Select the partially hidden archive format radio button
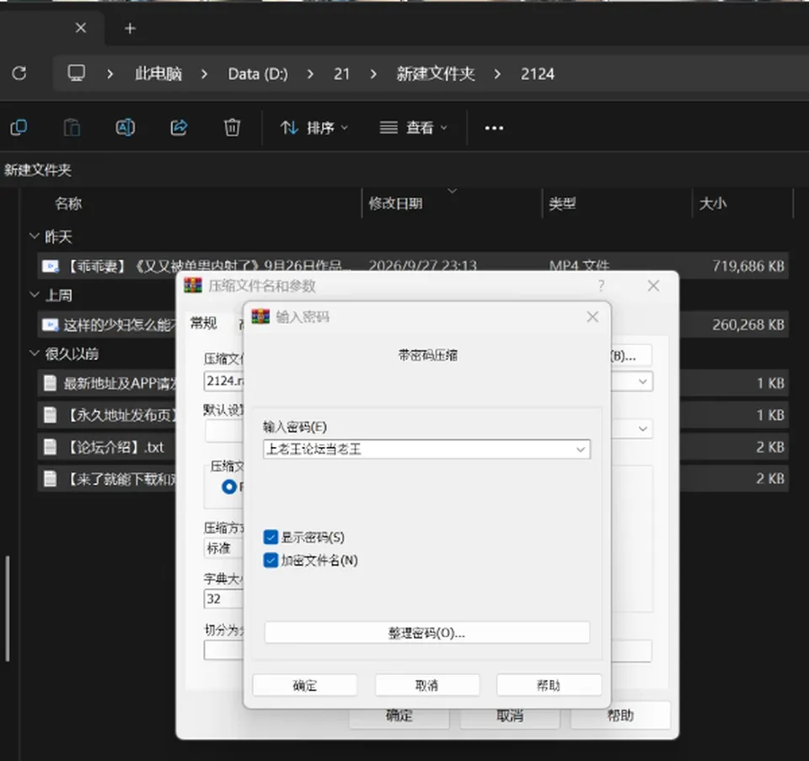This screenshot has height=761, width=809. tap(228, 487)
